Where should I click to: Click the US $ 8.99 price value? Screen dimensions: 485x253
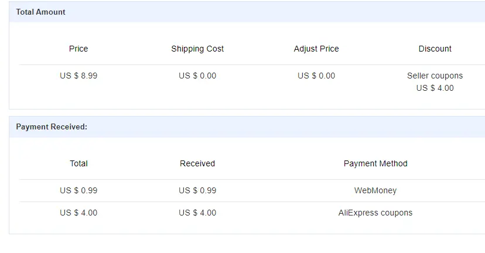point(78,76)
